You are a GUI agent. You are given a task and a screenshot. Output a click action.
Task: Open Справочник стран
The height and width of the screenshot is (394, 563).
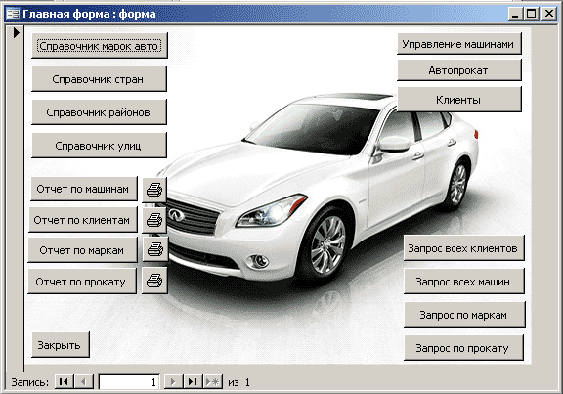[x=99, y=78]
